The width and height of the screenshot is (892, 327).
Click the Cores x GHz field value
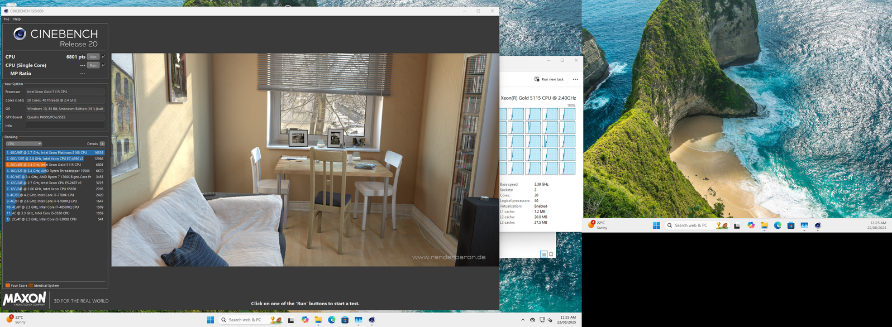(65, 100)
